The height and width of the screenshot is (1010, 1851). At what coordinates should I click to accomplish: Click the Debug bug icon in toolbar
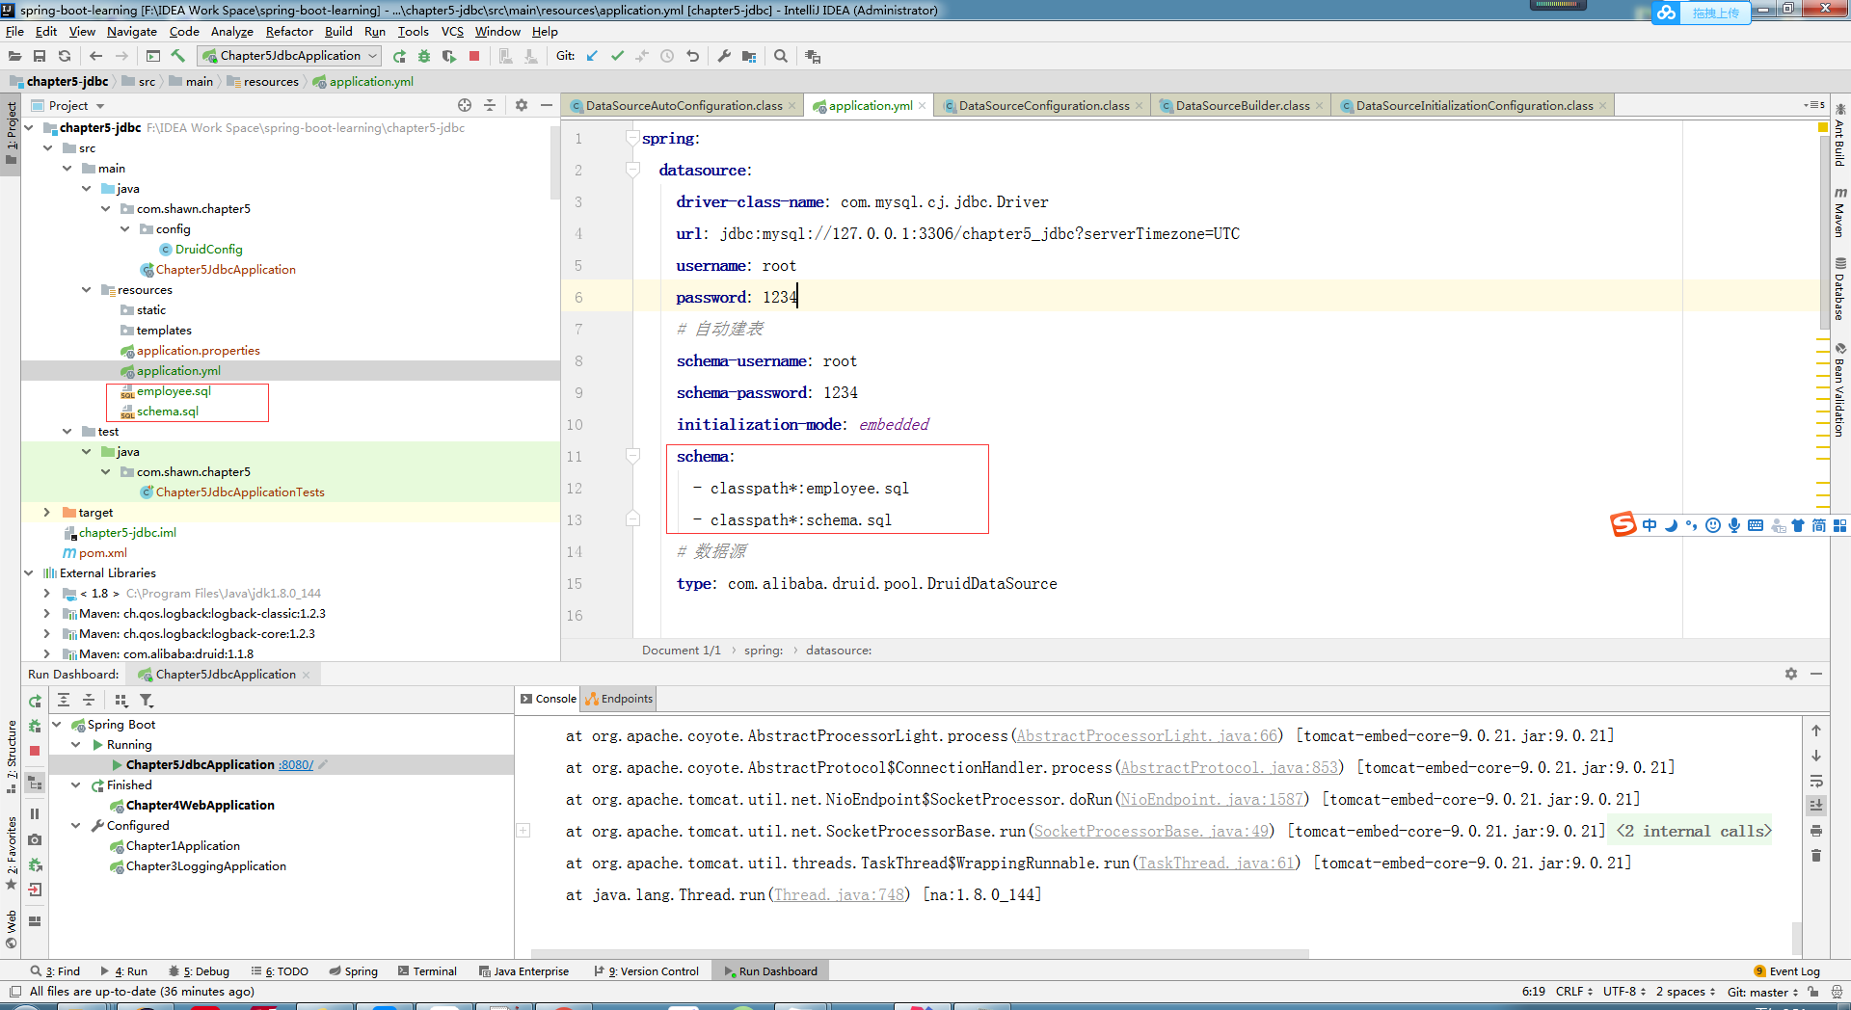424,56
